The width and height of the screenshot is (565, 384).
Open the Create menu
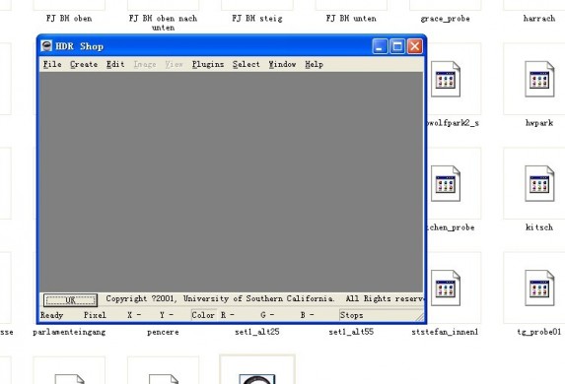84,64
